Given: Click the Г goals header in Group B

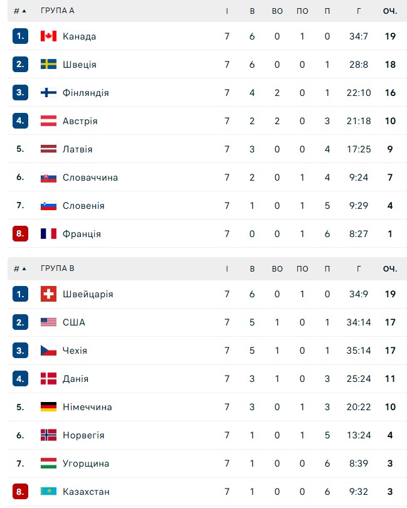Looking at the screenshot, I should point(359,268).
